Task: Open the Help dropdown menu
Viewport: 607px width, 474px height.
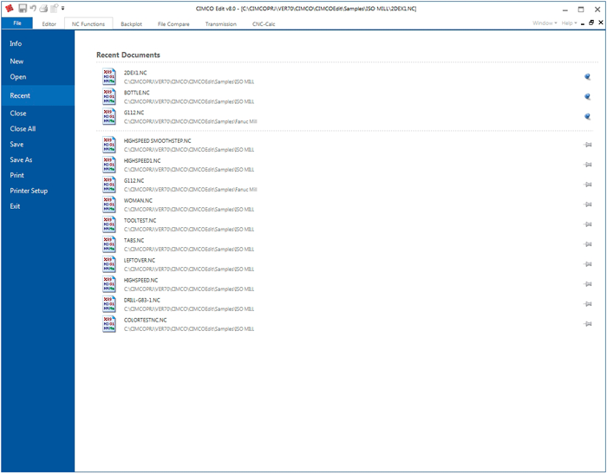Action: click(569, 23)
